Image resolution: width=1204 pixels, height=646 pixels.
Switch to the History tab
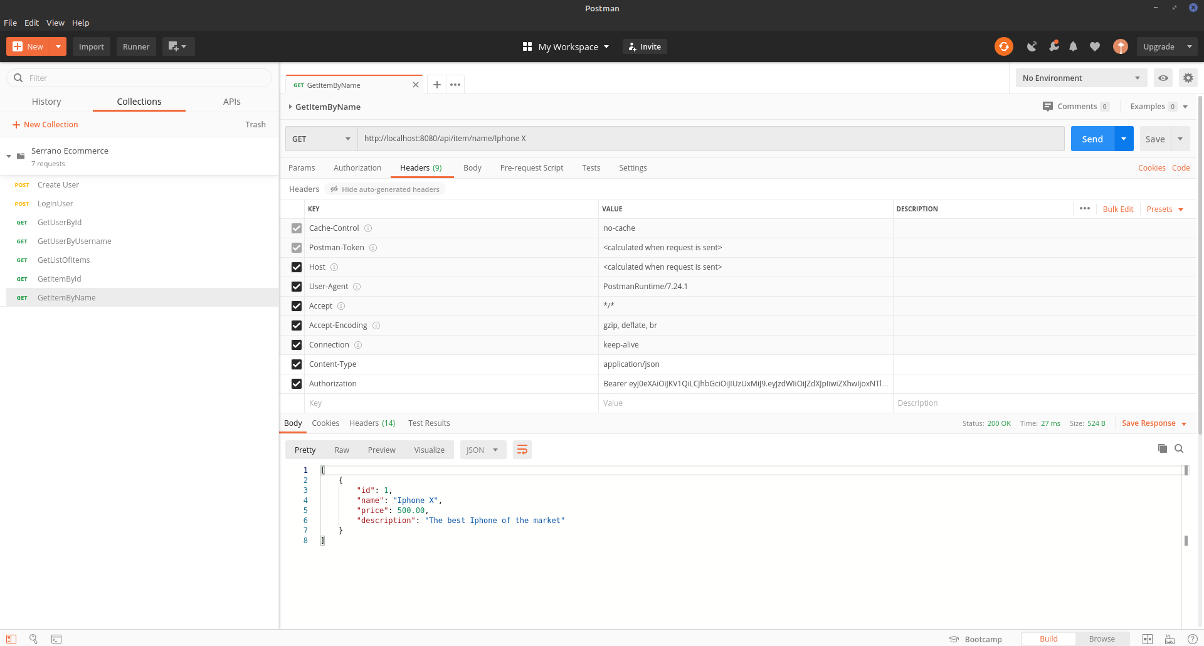(46, 102)
